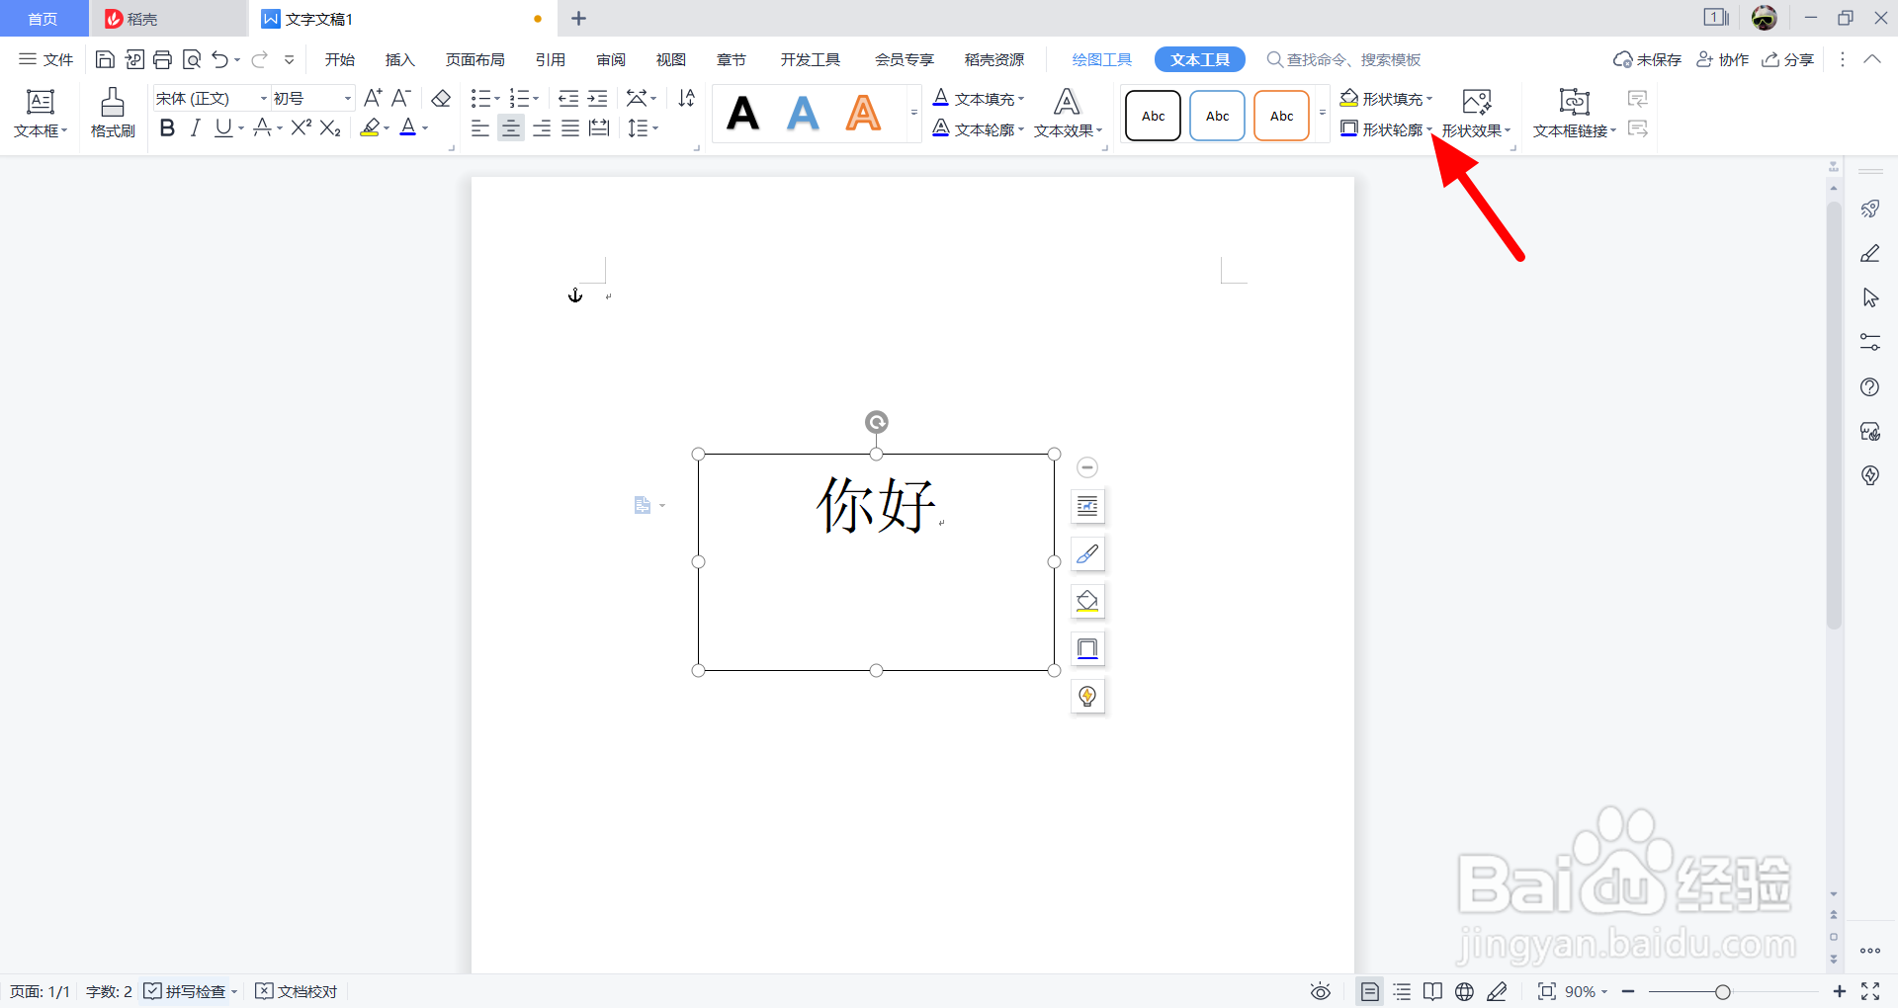Toggle Bold formatting
This screenshot has height=1008, width=1898.
(167, 127)
